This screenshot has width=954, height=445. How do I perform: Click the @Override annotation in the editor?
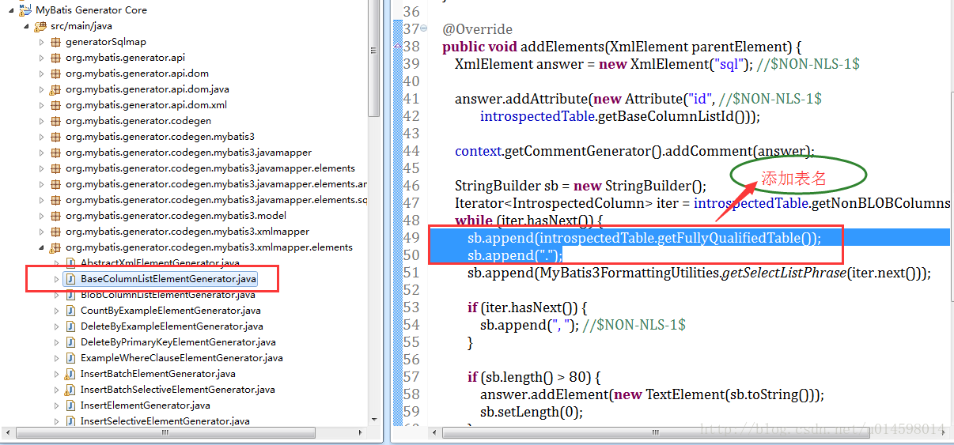[477, 29]
